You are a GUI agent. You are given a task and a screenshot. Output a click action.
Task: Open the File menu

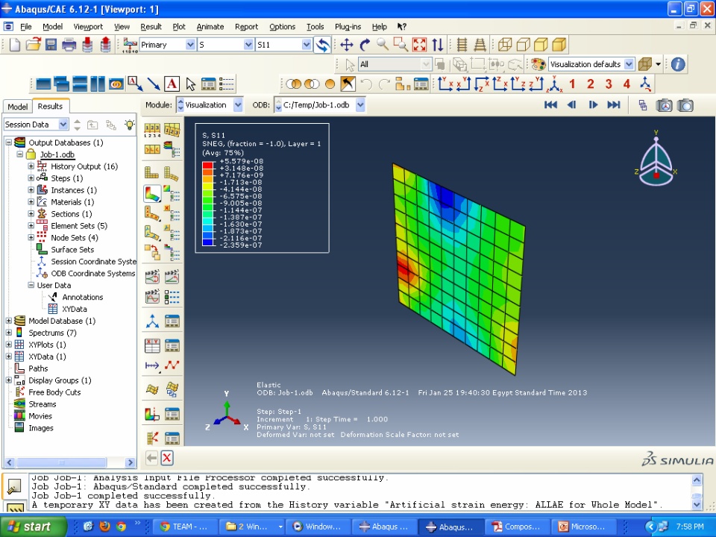(x=26, y=27)
